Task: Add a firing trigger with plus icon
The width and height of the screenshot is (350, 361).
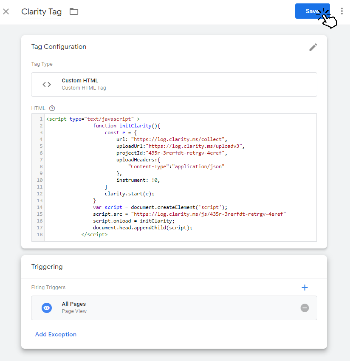Action: click(305, 288)
